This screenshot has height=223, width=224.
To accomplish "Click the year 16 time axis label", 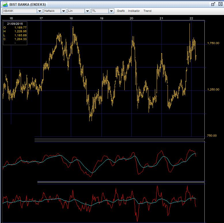I will coord(11,18).
